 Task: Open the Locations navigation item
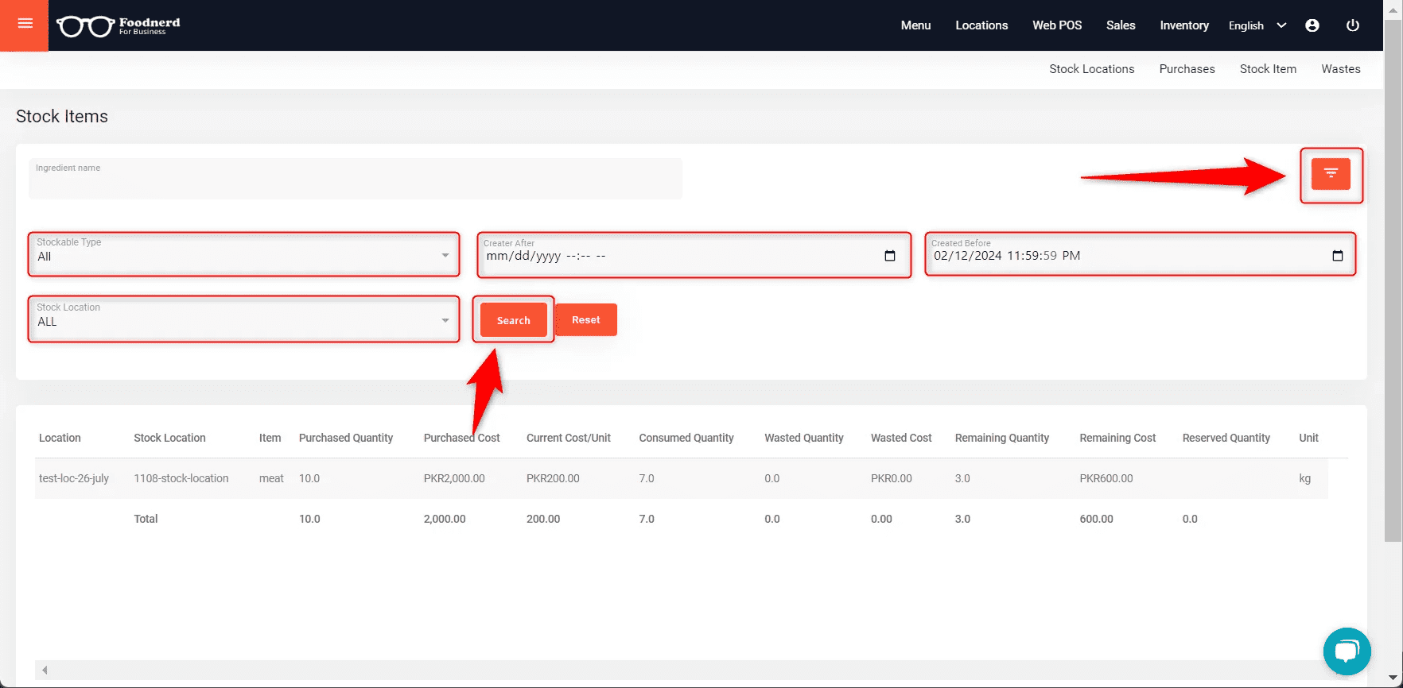tap(981, 25)
